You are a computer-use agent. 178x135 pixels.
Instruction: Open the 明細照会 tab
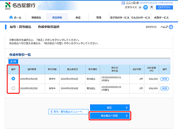36,17
